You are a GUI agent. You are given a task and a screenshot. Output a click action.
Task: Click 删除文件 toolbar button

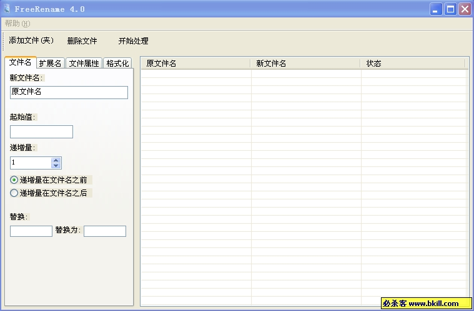82,41
